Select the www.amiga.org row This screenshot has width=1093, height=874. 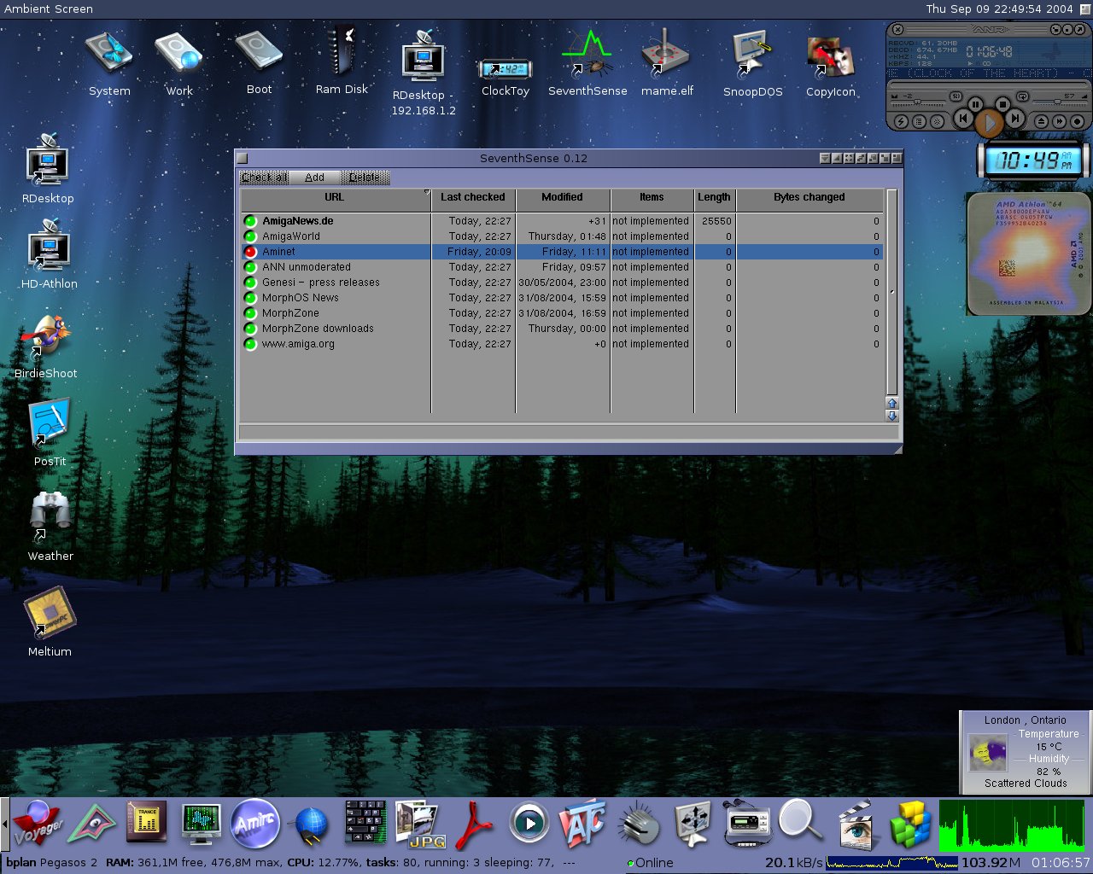(x=561, y=344)
